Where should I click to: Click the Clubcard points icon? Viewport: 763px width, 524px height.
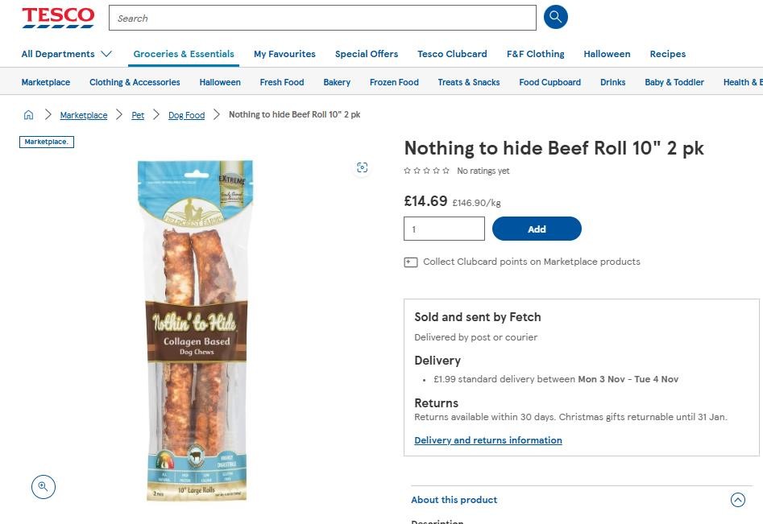click(x=411, y=262)
